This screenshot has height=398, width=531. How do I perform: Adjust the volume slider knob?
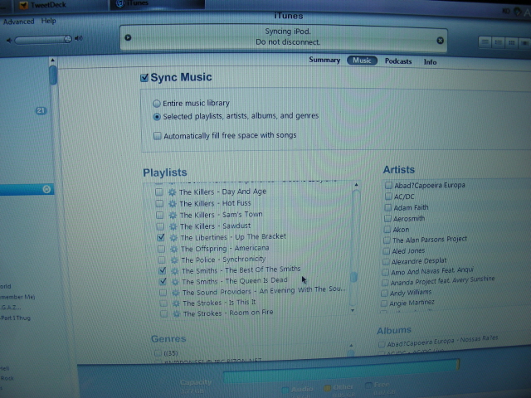(x=68, y=39)
